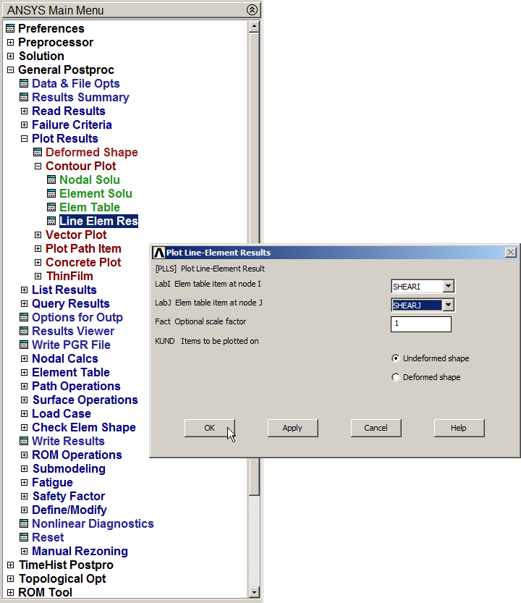Click the Deformed Shape item icon

(x=38, y=153)
